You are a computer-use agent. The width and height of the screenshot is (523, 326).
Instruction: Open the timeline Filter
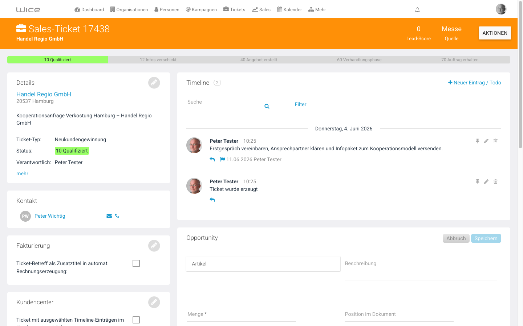click(300, 104)
